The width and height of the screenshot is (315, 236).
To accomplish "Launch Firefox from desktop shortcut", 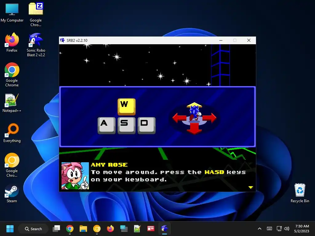I will click(12, 42).
